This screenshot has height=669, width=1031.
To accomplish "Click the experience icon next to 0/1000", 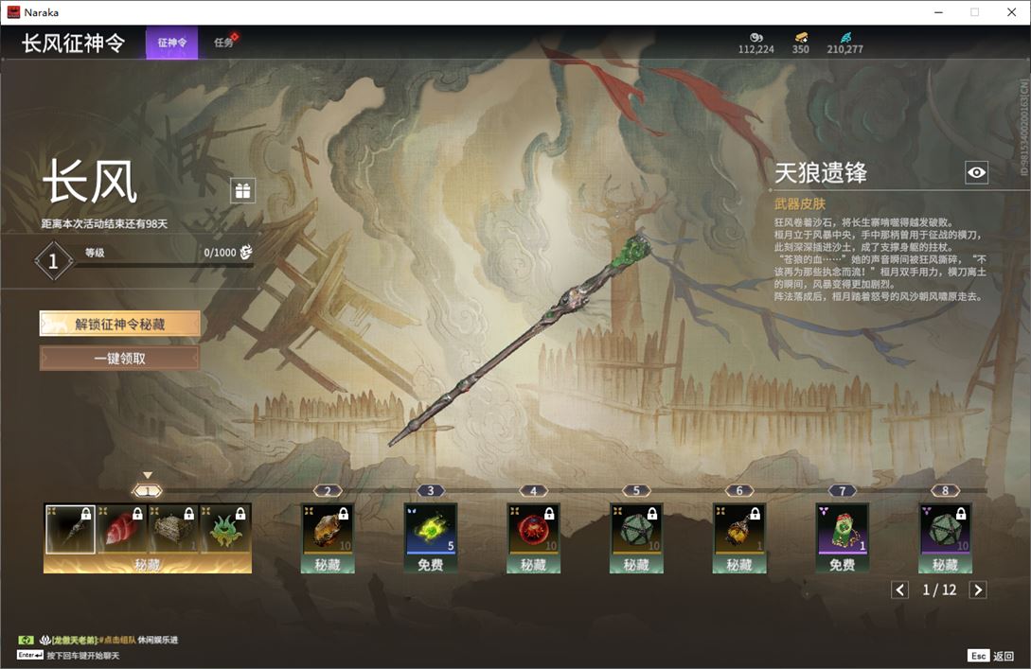I will (x=246, y=253).
